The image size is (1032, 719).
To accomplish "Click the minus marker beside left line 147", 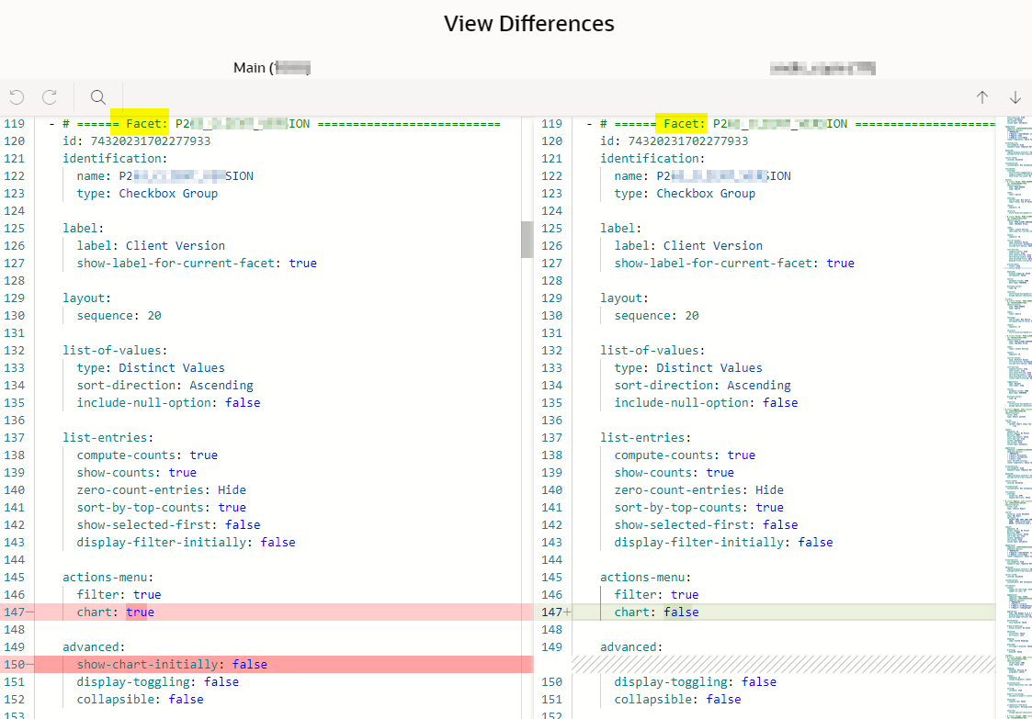I will pyautogui.click(x=29, y=612).
